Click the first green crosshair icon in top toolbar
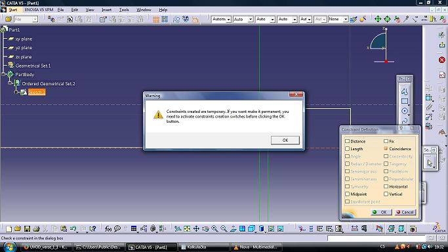This screenshot has width=448, height=252. coord(378,19)
